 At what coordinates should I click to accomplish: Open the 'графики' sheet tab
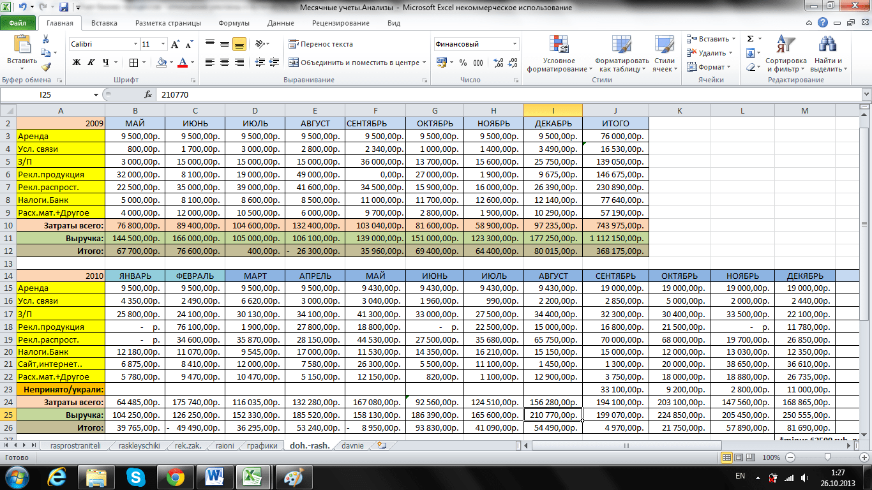point(262,446)
